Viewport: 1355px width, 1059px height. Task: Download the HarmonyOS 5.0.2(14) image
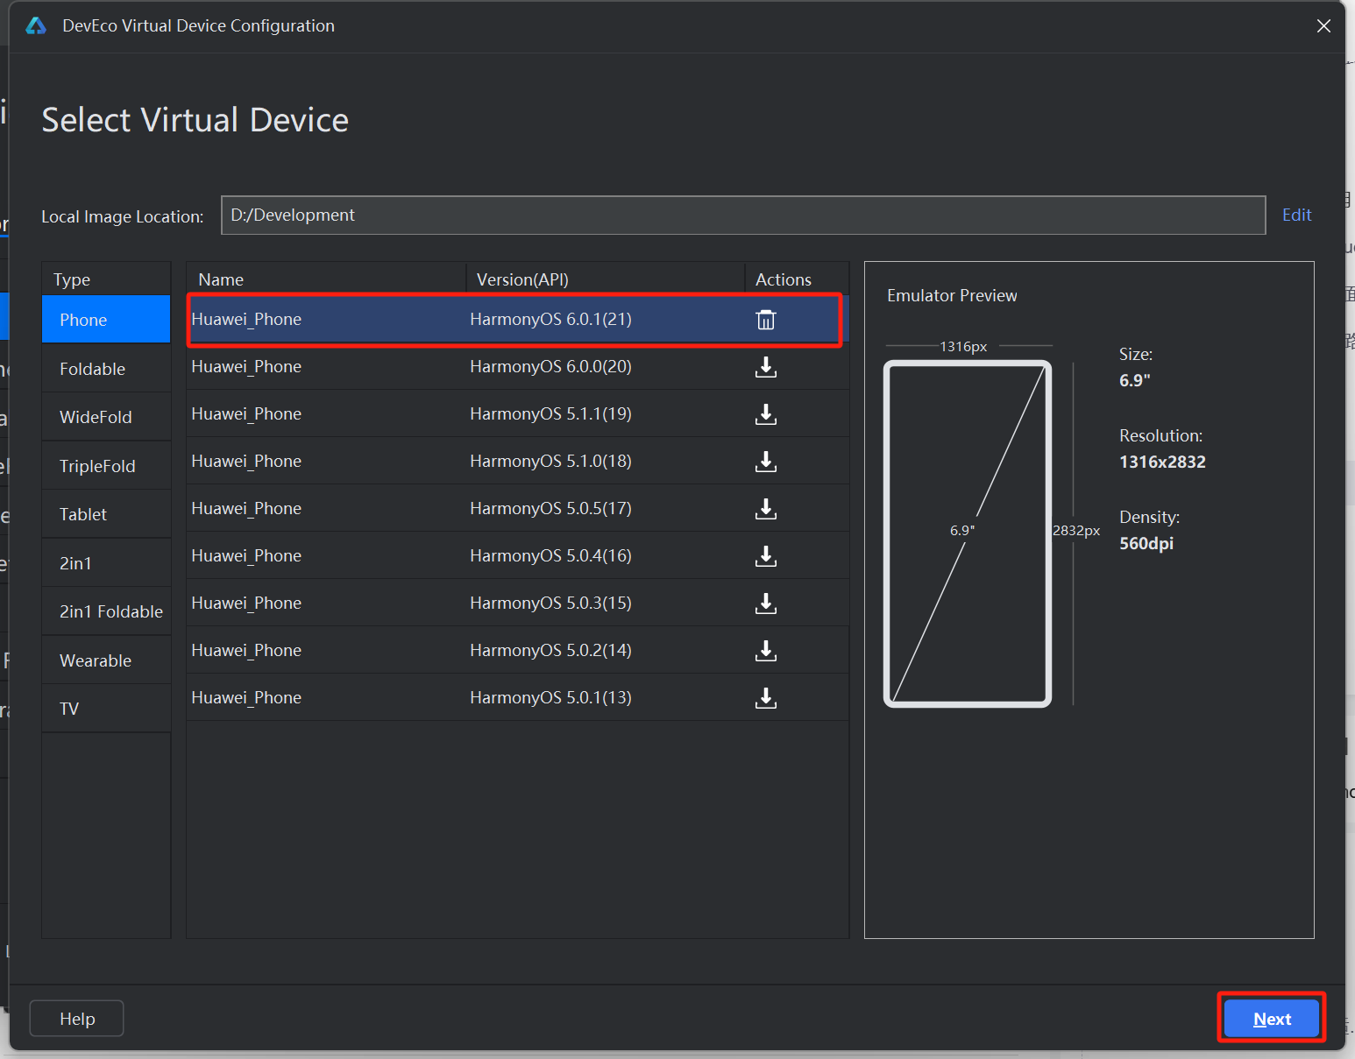coord(766,651)
